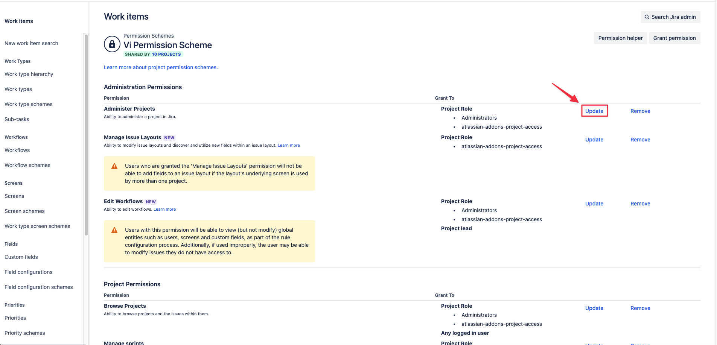
Task: Click the highlighted Update link for Administer Projects
Action: [x=594, y=111]
